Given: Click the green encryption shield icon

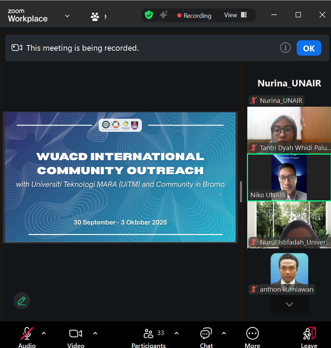Looking at the screenshot, I should tap(149, 15).
